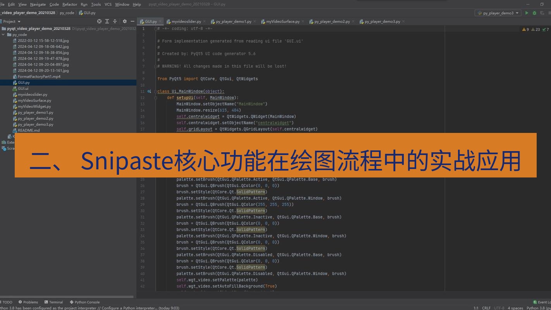Collapse all nodes in Project panel

click(x=114, y=21)
